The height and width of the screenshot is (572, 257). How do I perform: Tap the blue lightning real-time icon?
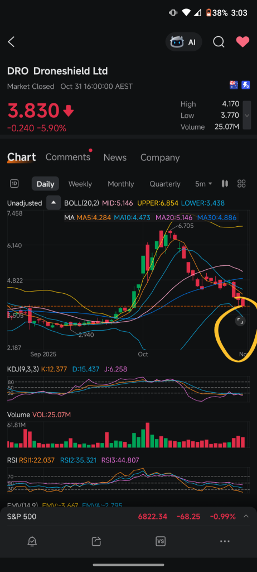[x=245, y=85]
